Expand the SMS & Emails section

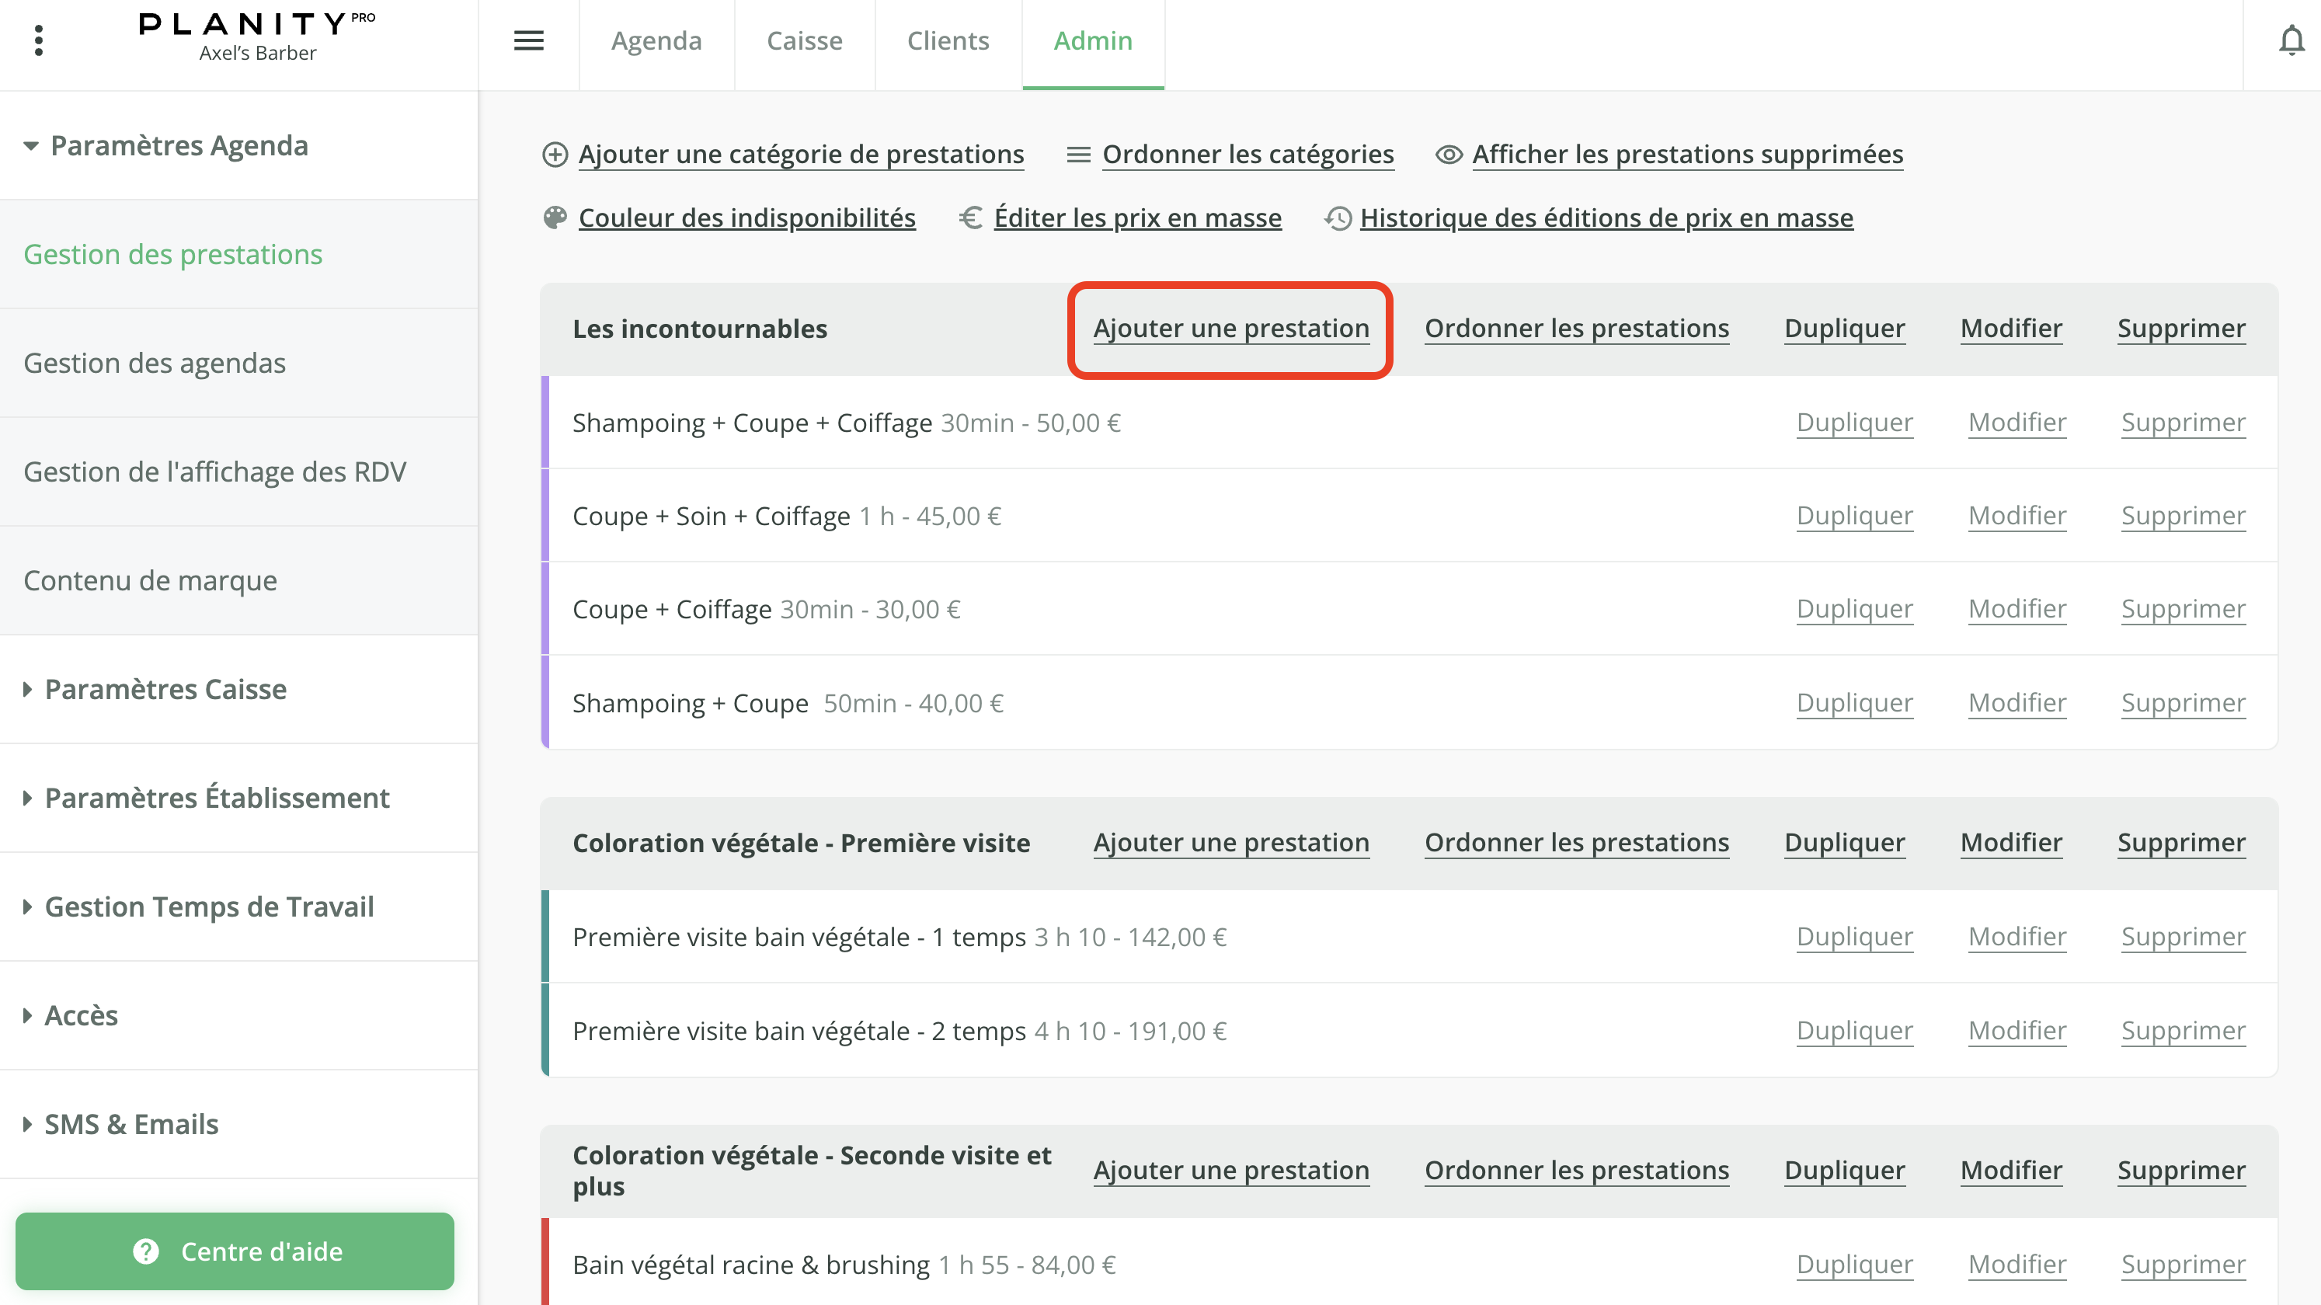click(x=28, y=1124)
